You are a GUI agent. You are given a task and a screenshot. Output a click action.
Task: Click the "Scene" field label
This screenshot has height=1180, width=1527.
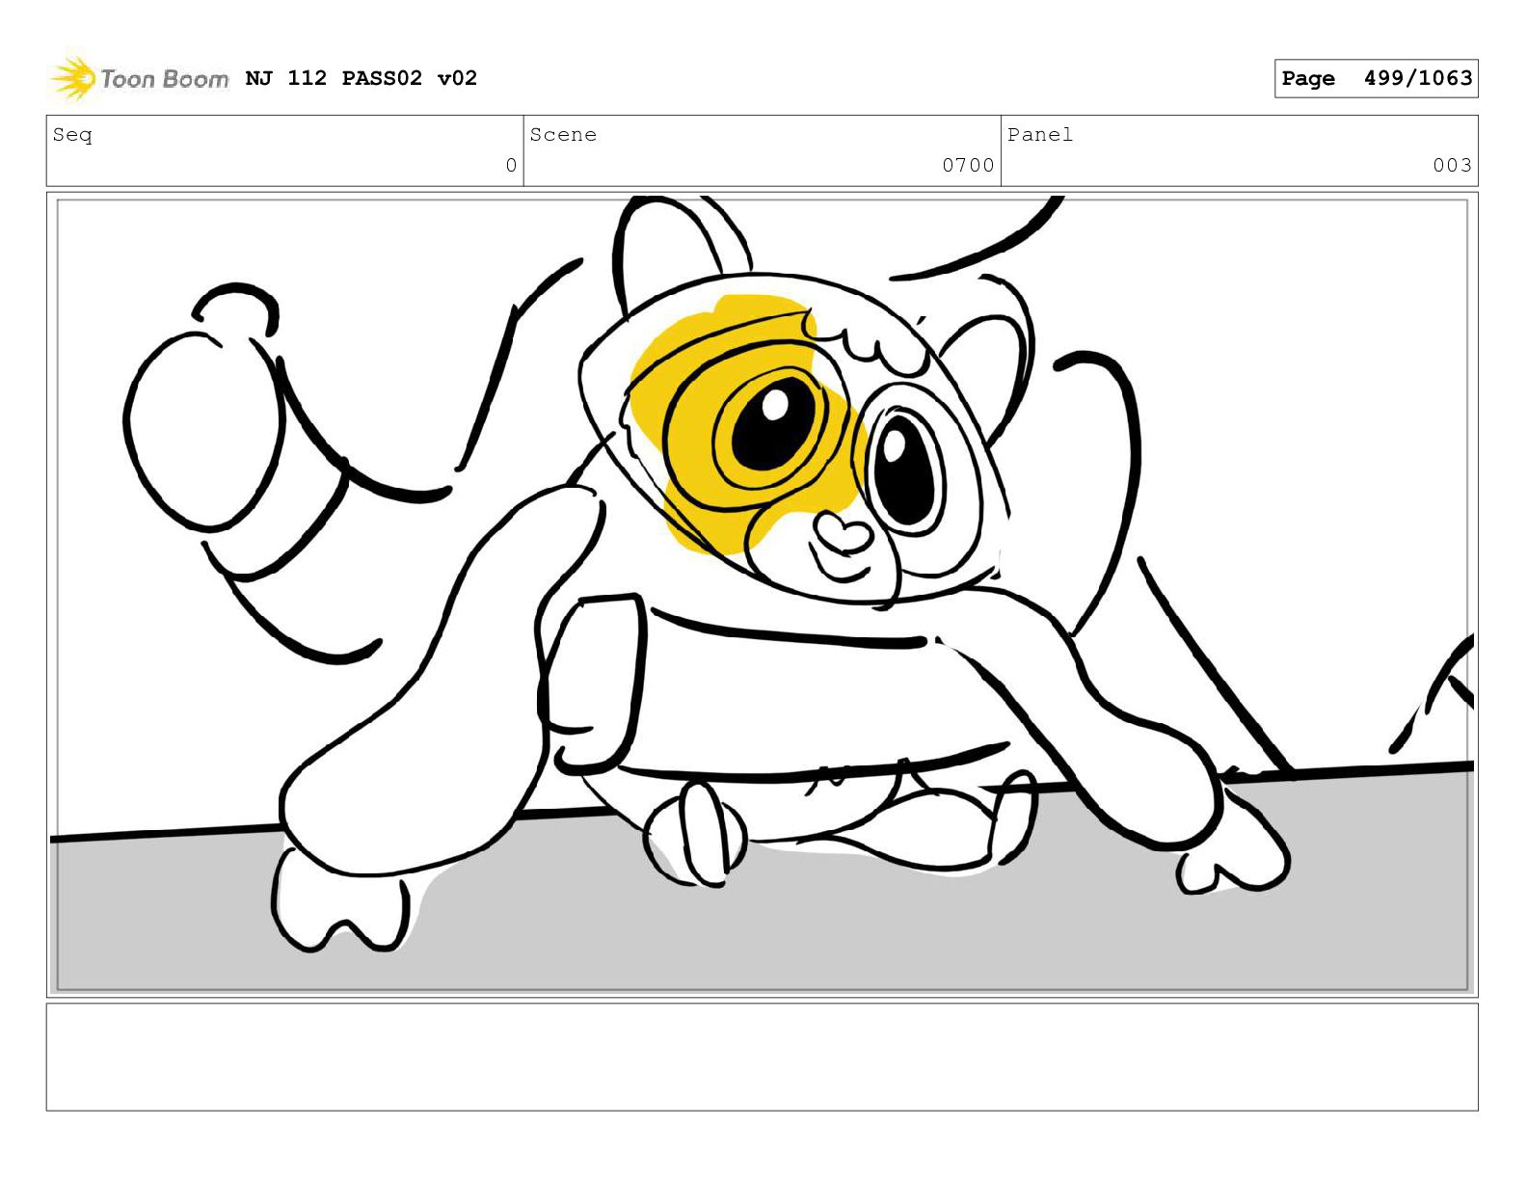tap(563, 135)
